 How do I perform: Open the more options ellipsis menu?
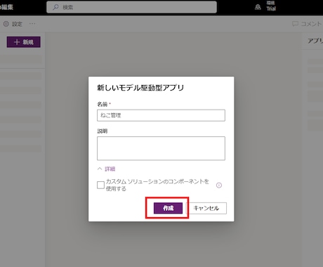pyautogui.click(x=32, y=24)
